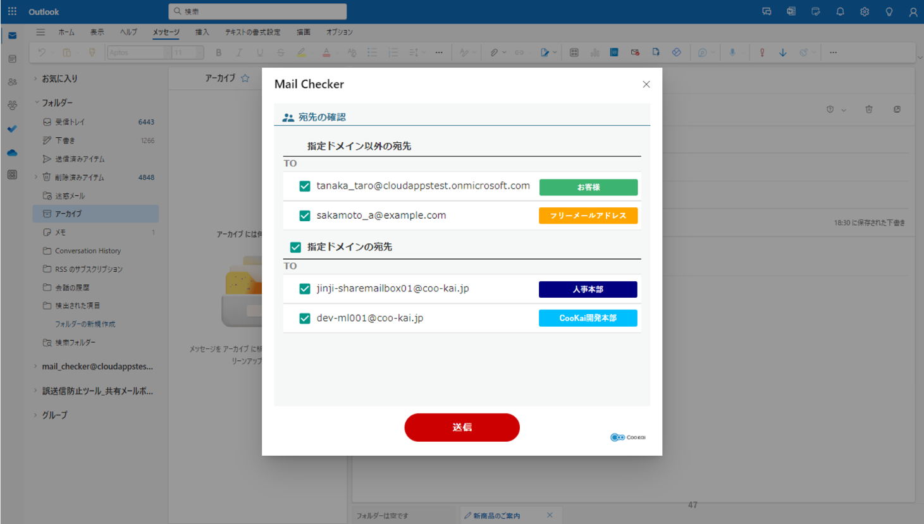Open the People icon in left rail

[x=12, y=82]
